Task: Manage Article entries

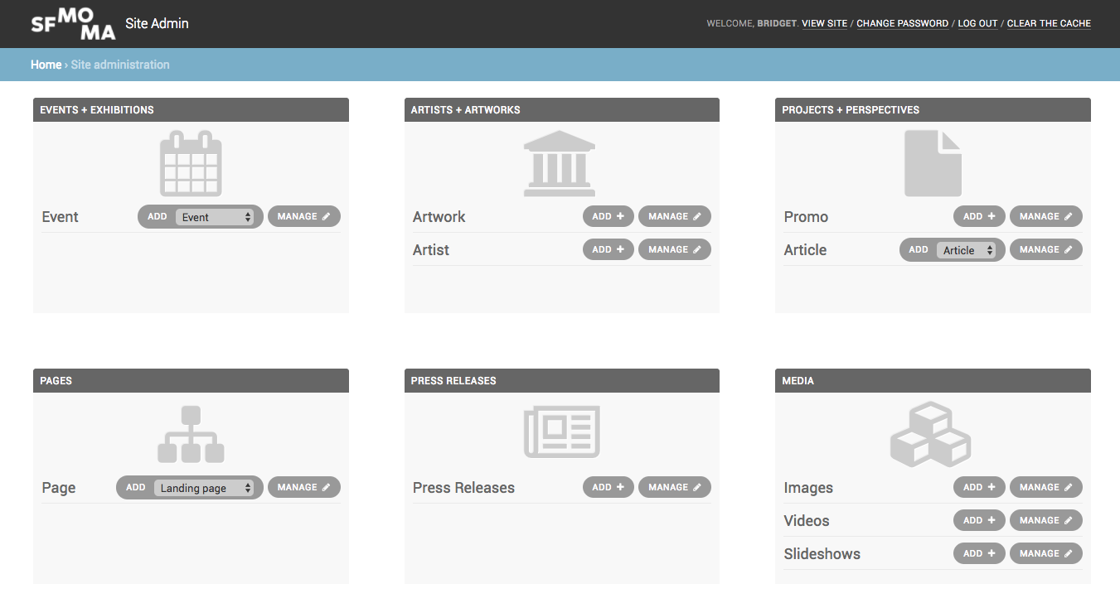Action: [1046, 250]
